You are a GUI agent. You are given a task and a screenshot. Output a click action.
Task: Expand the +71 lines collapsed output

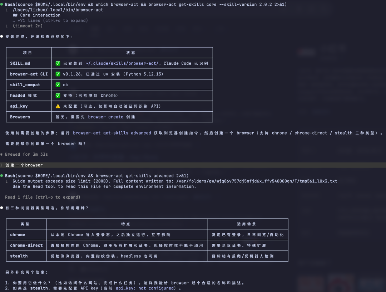(x=50, y=20)
